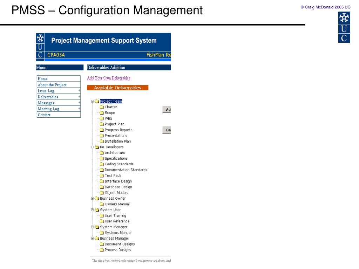The height and width of the screenshot is (269, 359).
Task: Select the Re-Developers tree label
Action: pos(112,147)
